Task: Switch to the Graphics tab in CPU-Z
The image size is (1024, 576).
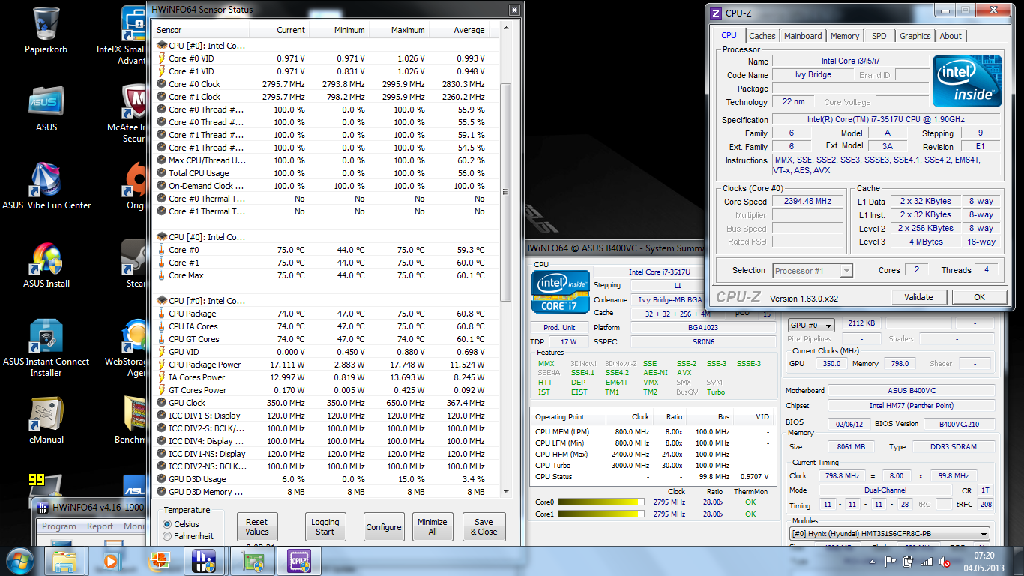Action: (x=915, y=36)
